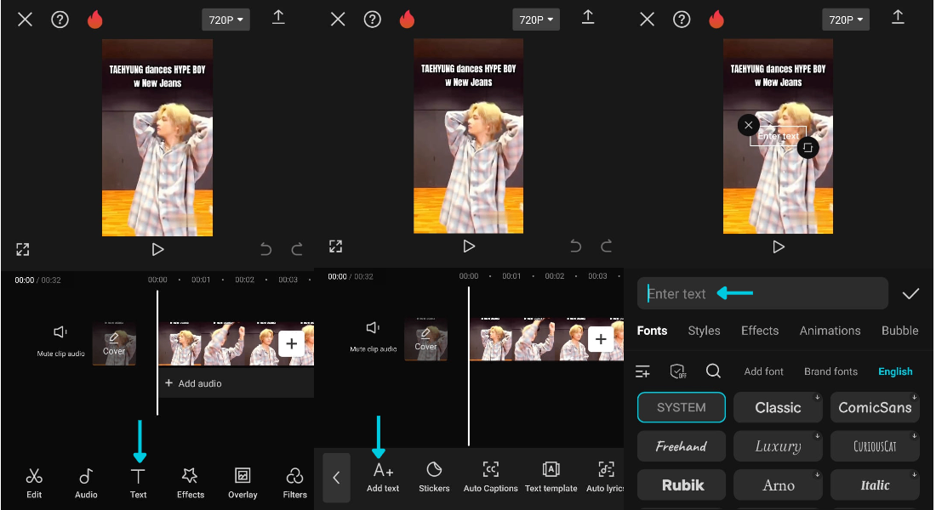The height and width of the screenshot is (510, 936).
Task: Redo action in middle screen
Action: [607, 246]
